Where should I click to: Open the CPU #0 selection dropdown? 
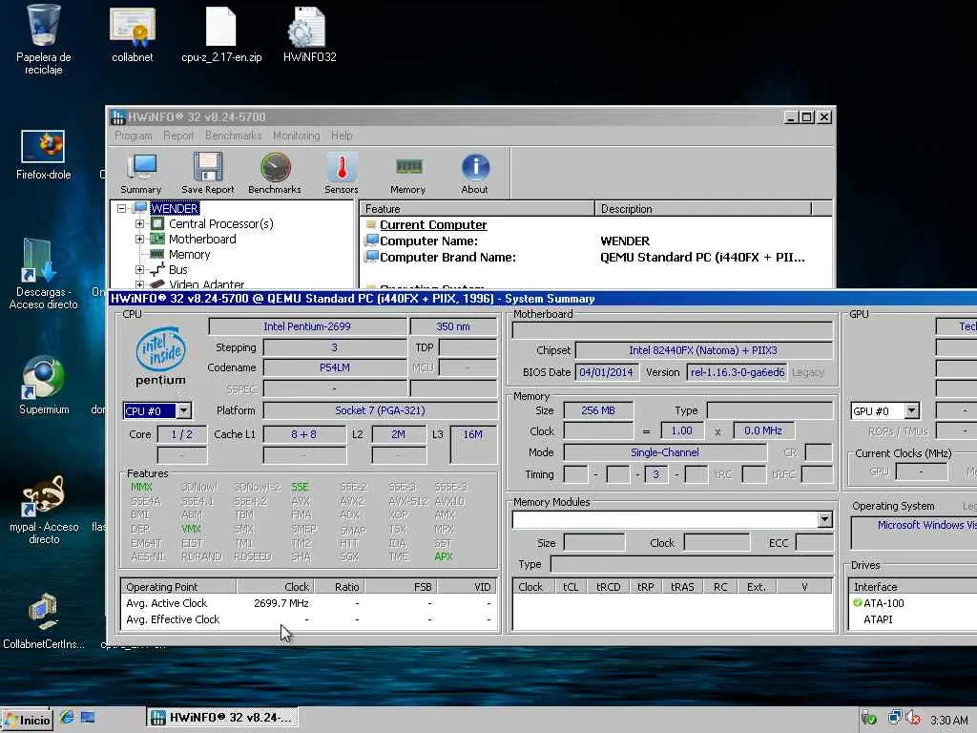click(183, 411)
